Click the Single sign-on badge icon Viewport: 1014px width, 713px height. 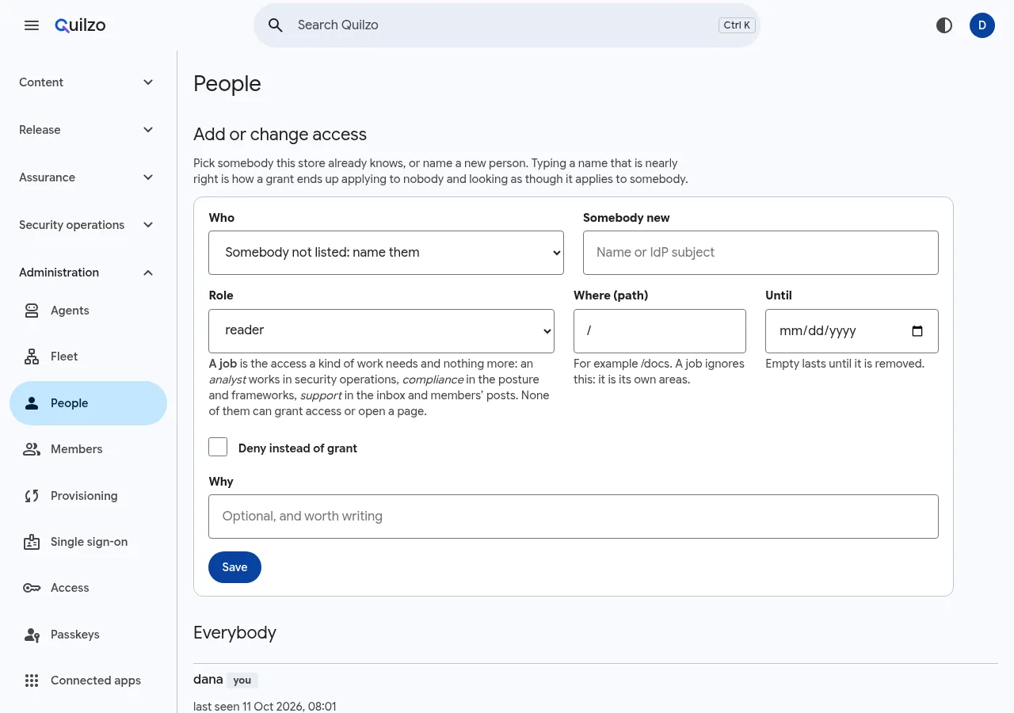pos(32,542)
